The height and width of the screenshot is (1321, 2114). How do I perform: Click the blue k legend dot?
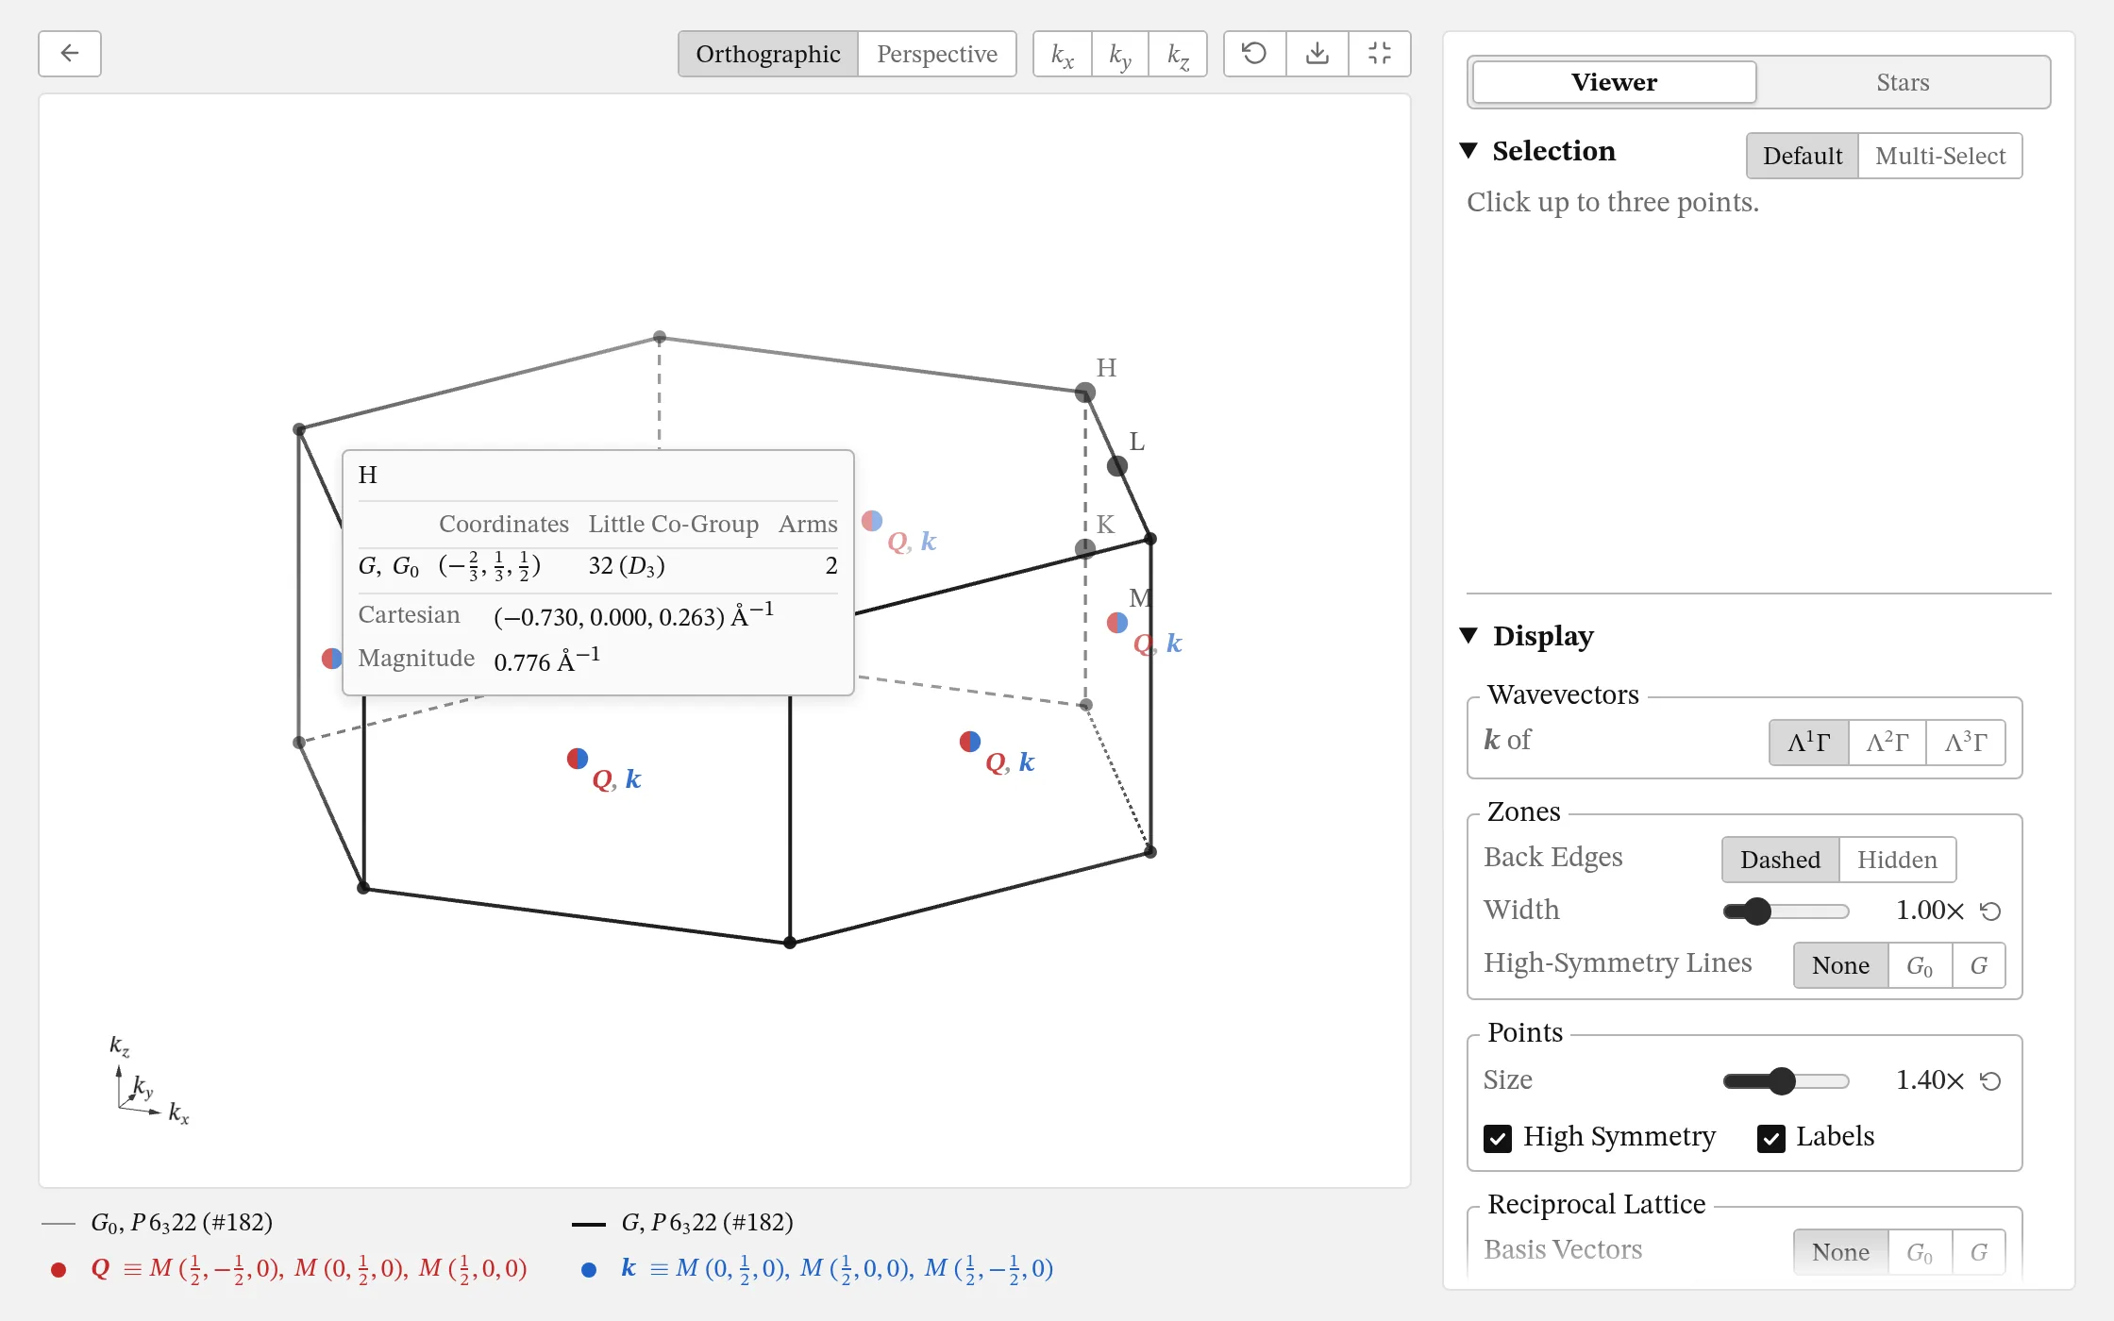(x=589, y=1270)
